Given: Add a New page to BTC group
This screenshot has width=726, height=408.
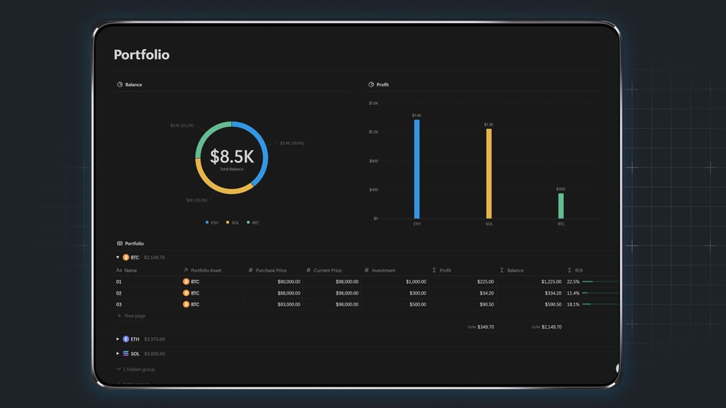Looking at the screenshot, I should (x=131, y=316).
